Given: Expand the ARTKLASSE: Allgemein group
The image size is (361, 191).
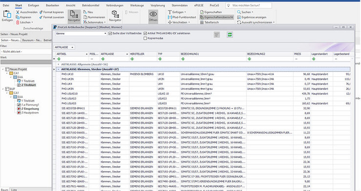Looking at the screenshot, I should click(x=59, y=64).
